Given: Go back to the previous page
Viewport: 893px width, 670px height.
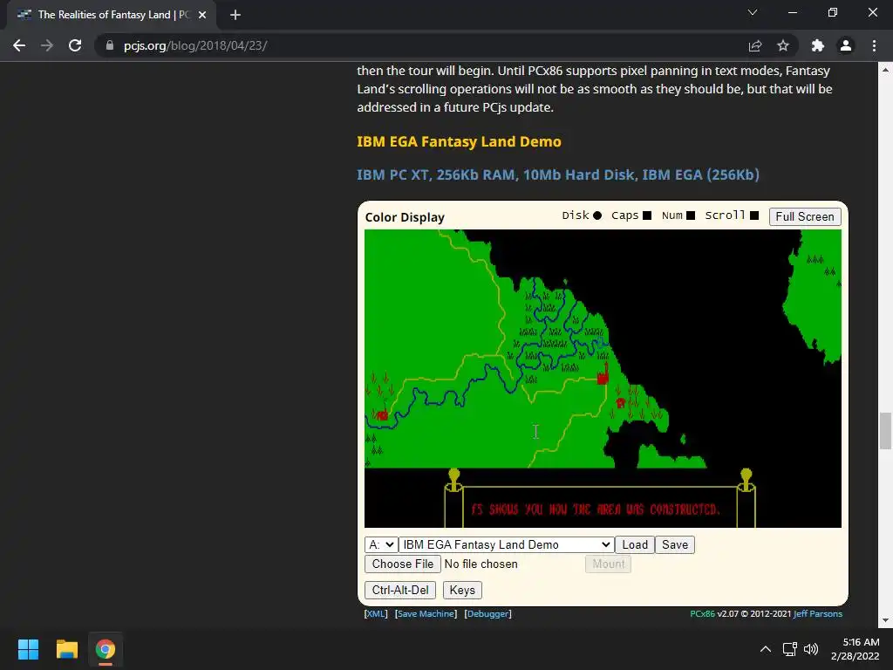Looking at the screenshot, I should click(19, 45).
